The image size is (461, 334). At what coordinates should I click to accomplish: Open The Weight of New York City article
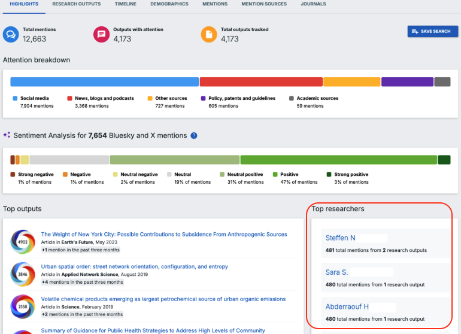(164, 234)
